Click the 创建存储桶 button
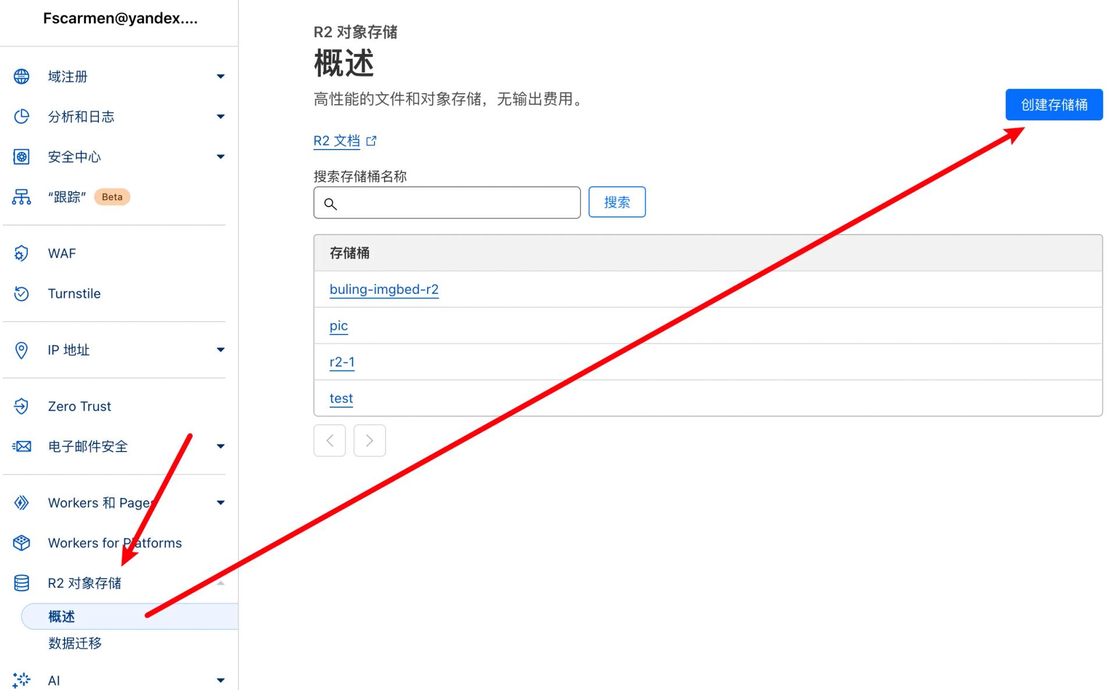Screen dimensions: 1117x690 [x=1054, y=105]
